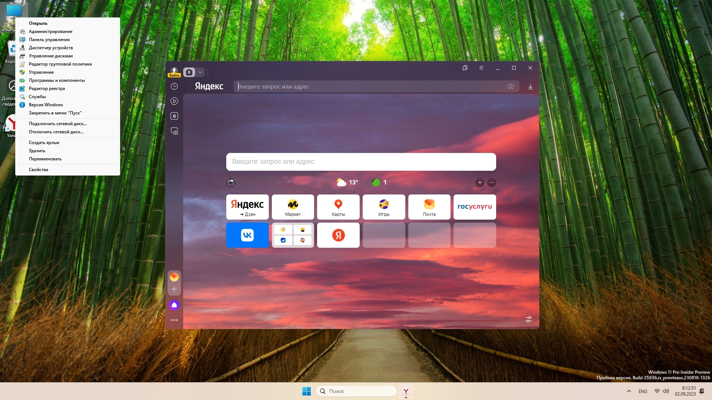
Task: Open downloads arrow icon
Action: point(530,86)
